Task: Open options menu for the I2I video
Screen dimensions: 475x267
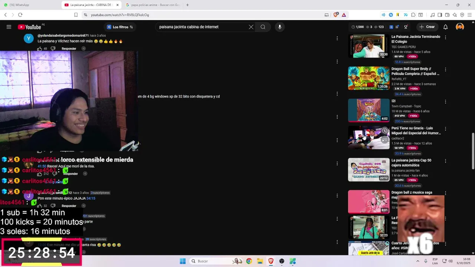Action: tap(446, 102)
